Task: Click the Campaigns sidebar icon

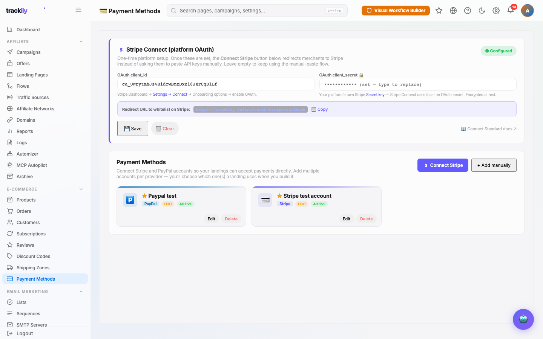Action: (10, 52)
